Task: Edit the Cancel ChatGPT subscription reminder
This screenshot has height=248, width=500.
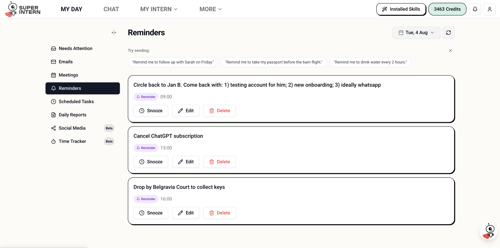Action: (186, 162)
